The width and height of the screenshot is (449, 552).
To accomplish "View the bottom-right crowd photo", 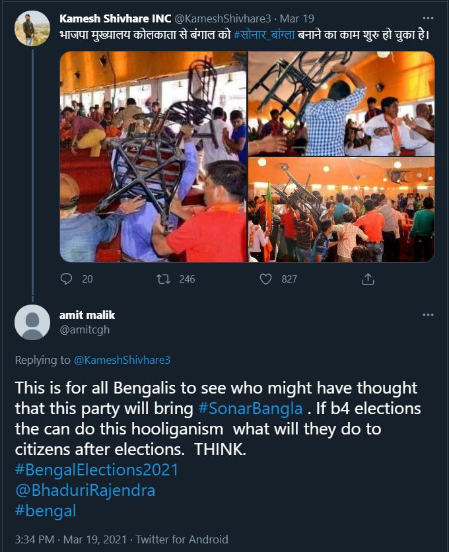I will coord(341,210).
